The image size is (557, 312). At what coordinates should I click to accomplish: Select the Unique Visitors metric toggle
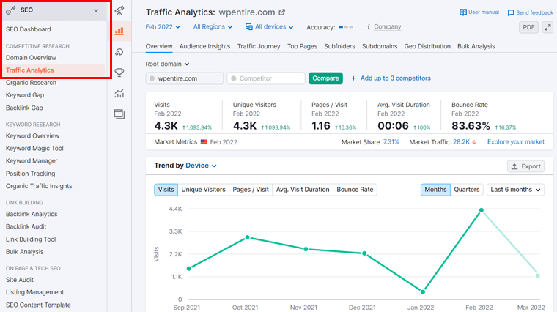[203, 190]
